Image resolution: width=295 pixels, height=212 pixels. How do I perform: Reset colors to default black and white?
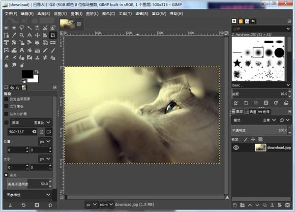coord(24,81)
